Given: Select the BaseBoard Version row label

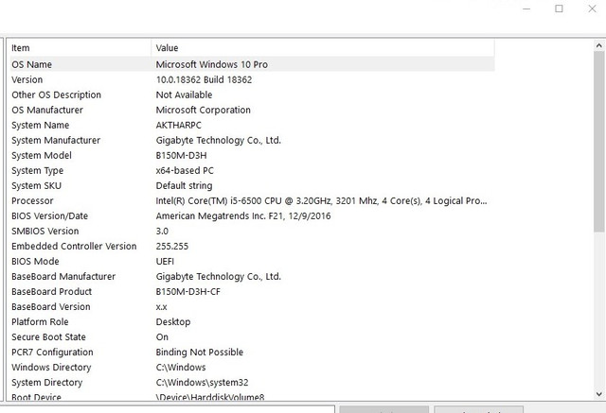Looking at the screenshot, I should pos(51,307).
